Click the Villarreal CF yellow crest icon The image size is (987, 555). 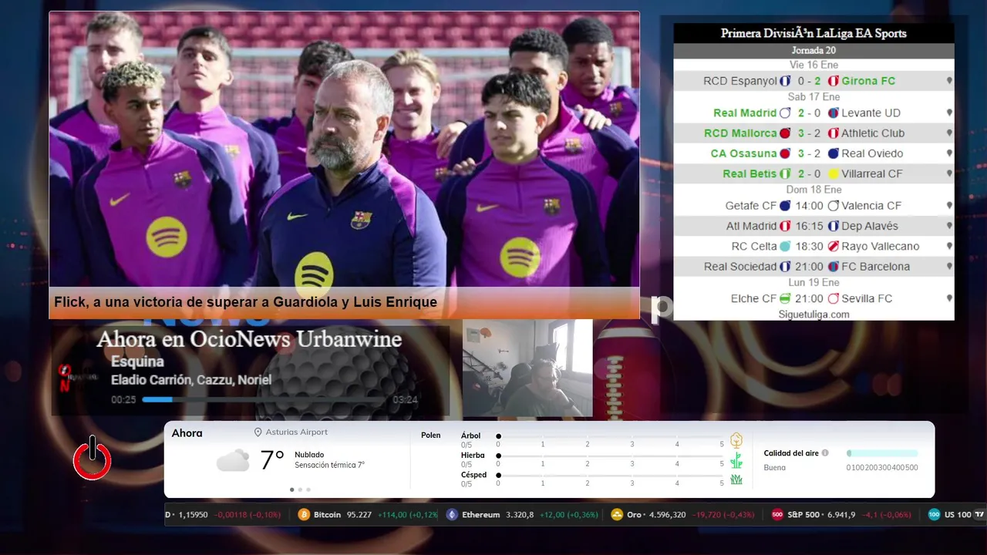[833, 174]
